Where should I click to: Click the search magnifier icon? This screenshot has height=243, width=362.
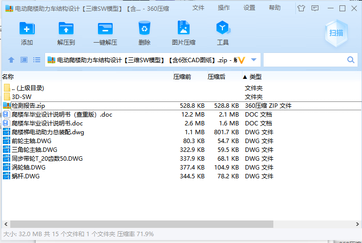point(351,60)
